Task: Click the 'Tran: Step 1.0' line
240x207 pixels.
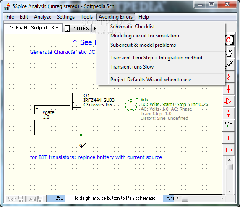Action: pyautogui.click(x=156, y=114)
